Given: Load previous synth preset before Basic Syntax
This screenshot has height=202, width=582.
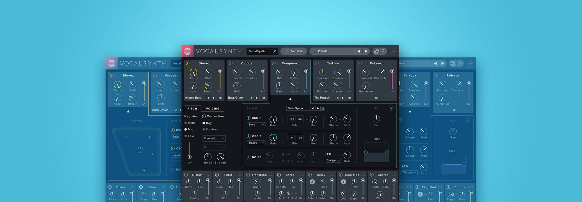Looking at the screenshot, I should point(313,108).
